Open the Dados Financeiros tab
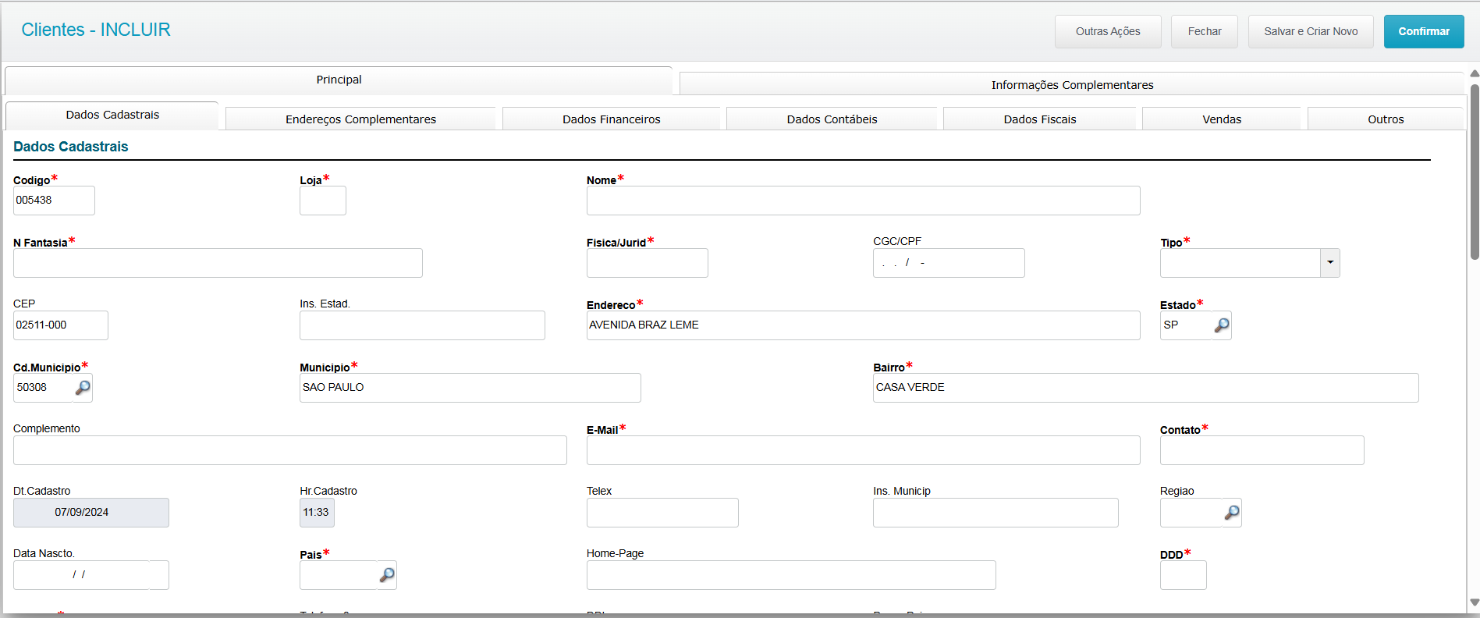The width and height of the screenshot is (1480, 618). (x=611, y=119)
